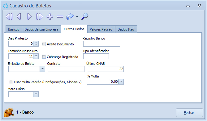Add a new boleto record

click(50, 17)
